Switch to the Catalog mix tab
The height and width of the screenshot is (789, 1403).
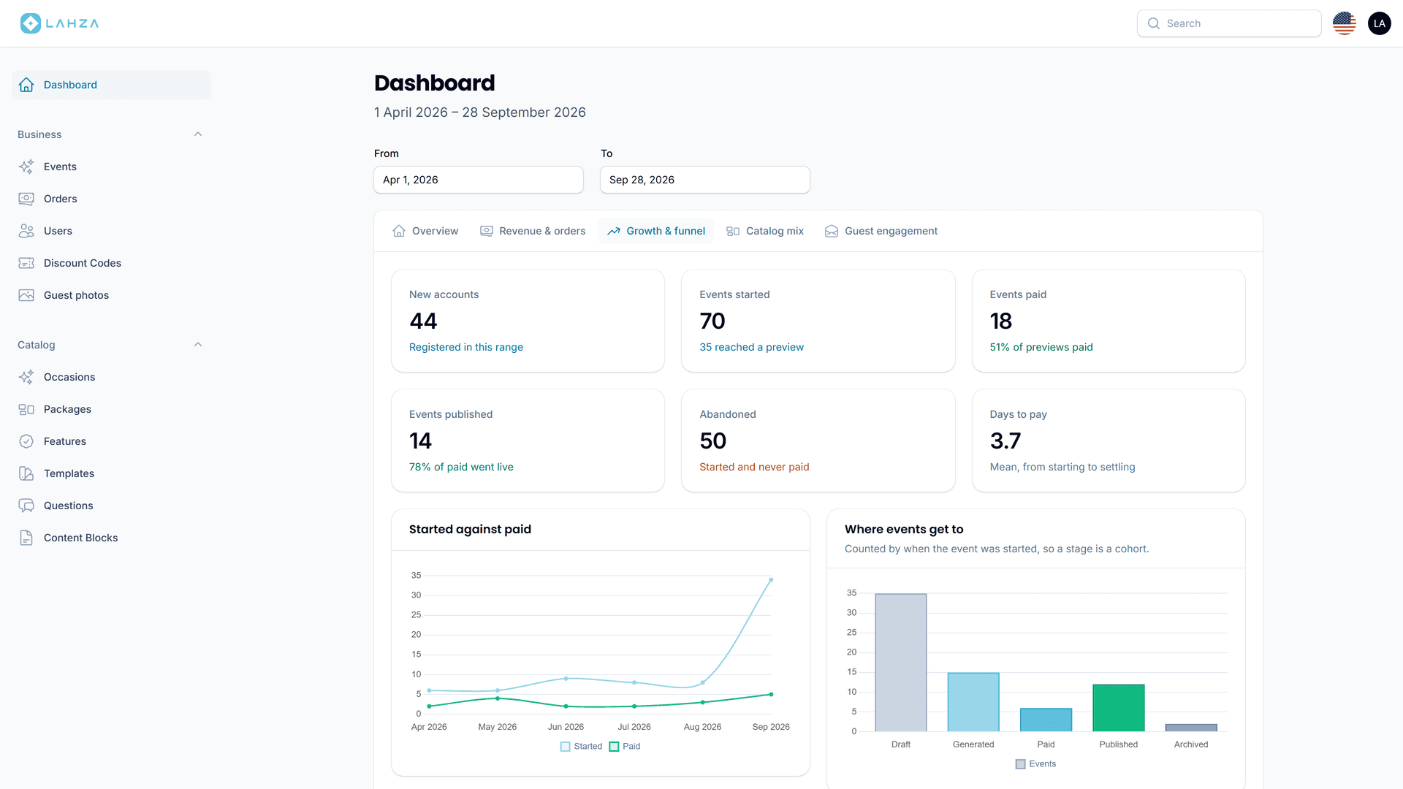coord(765,231)
